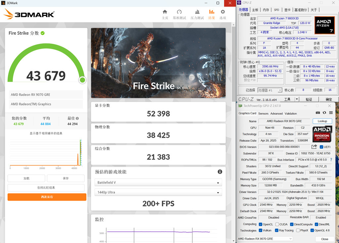Click the Lookup button in GPU-Z
The height and width of the screenshot is (243, 339).
point(322,121)
